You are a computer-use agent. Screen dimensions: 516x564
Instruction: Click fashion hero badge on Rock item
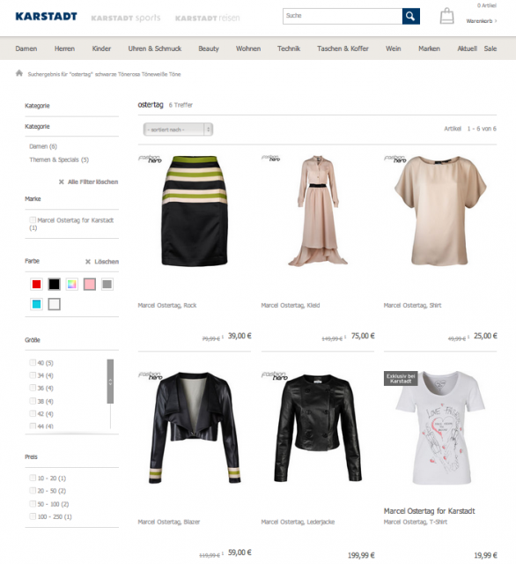click(151, 159)
